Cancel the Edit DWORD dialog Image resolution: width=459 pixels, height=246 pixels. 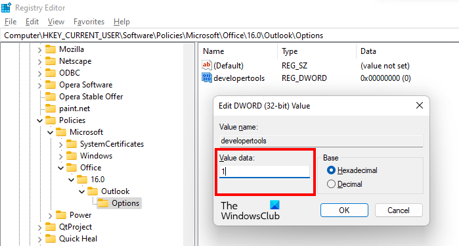[x=399, y=210]
